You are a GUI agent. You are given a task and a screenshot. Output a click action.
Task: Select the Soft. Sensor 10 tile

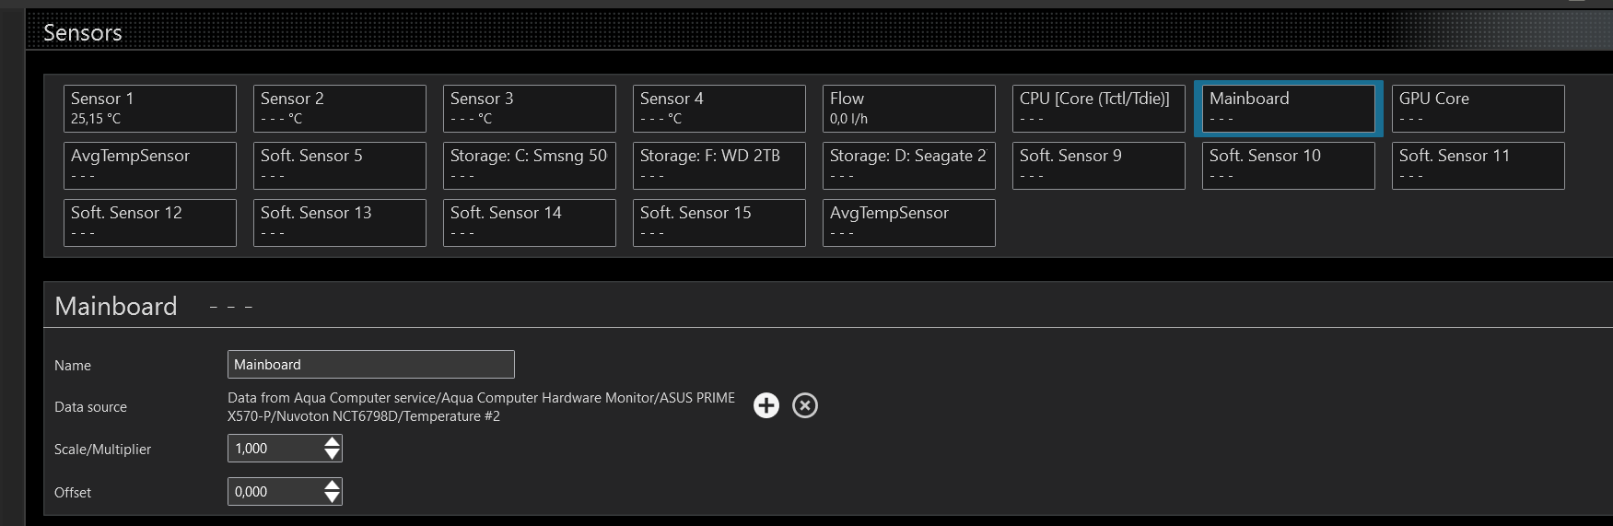tap(1288, 166)
